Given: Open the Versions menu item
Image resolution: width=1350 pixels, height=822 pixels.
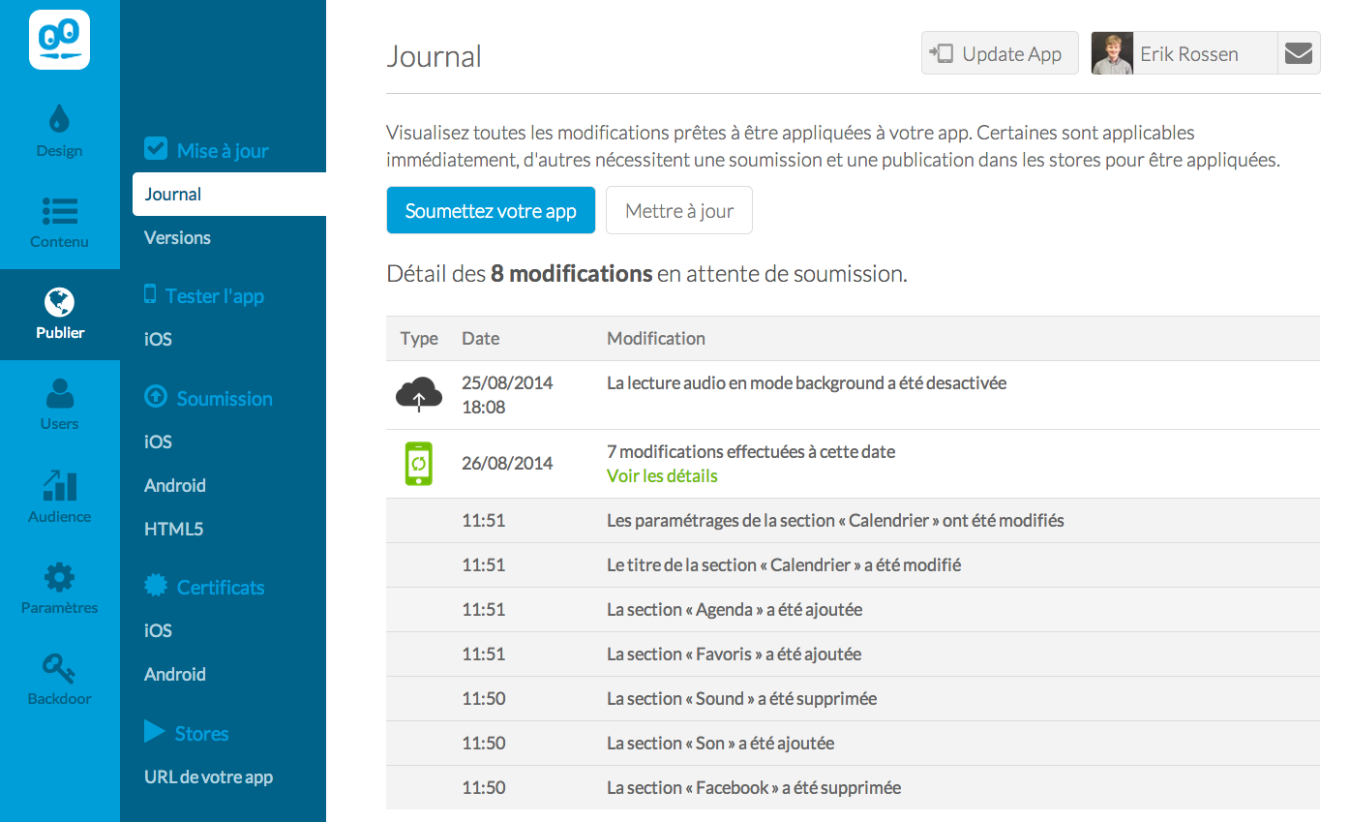Looking at the screenshot, I should coord(177,238).
